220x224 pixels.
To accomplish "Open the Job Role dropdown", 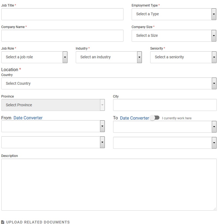I will tap(34, 57).
